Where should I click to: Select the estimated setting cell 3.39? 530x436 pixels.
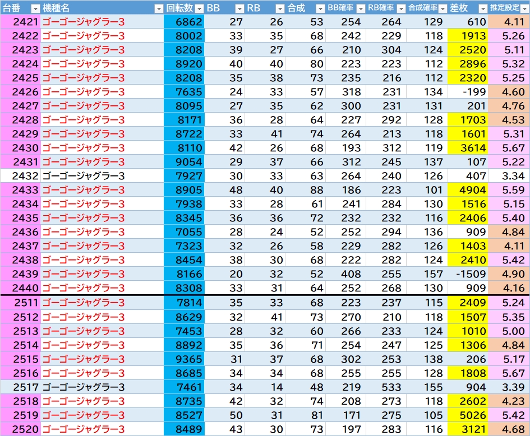click(x=509, y=387)
